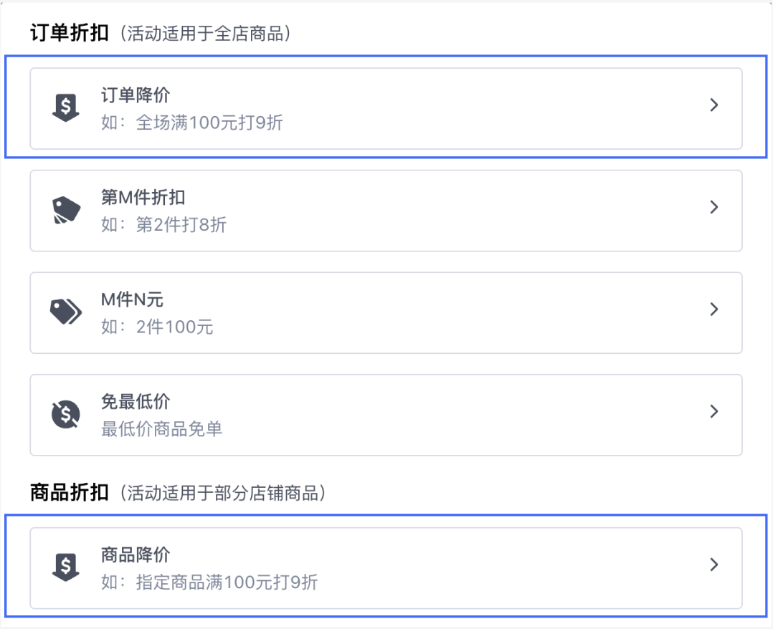Open M件N元 with its right chevron
The image size is (773, 629).
[x=714, y=309]
